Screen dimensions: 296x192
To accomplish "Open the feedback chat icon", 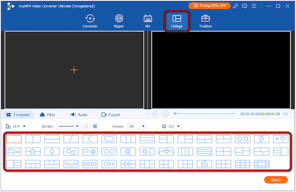I will 245,6.
